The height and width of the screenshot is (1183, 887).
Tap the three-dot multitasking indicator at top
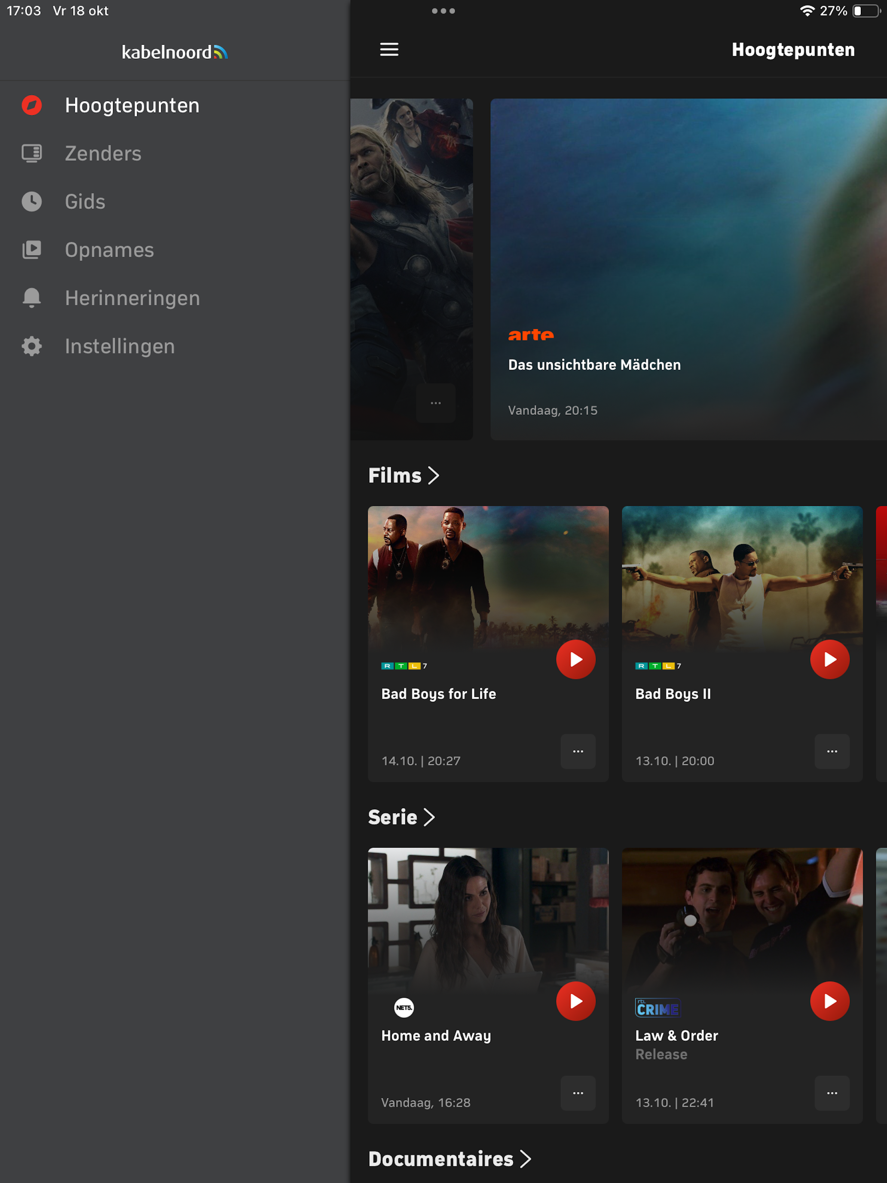tap(443, 11)
